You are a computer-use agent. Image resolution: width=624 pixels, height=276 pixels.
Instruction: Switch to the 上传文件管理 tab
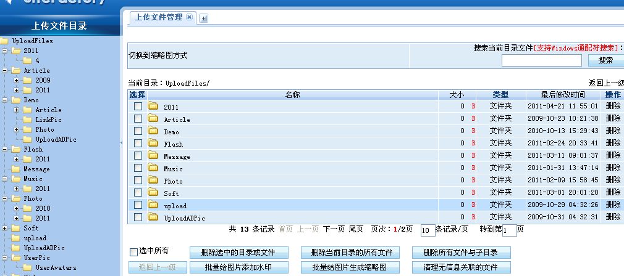click(x=158, y=17)
